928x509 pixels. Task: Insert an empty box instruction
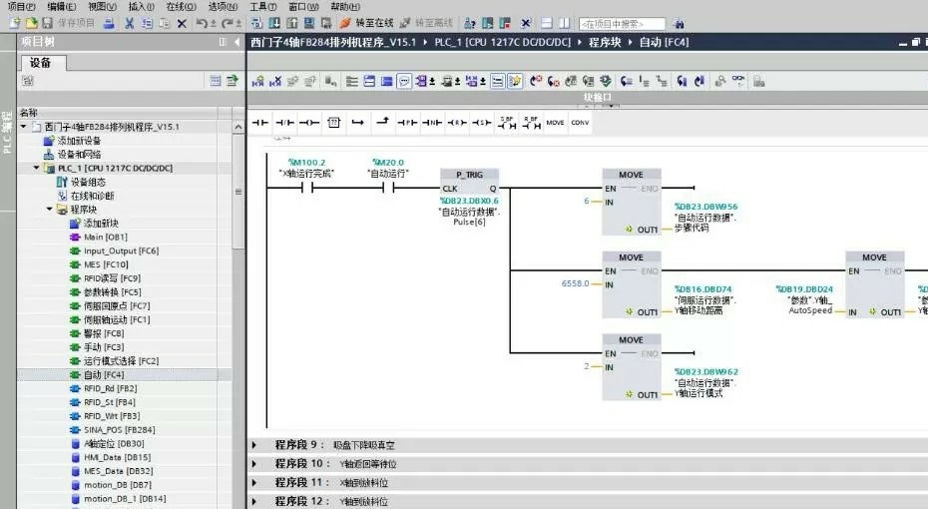point(334,123)
